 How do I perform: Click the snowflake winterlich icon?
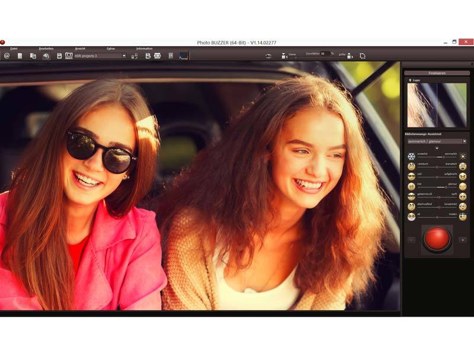[411, 156]
